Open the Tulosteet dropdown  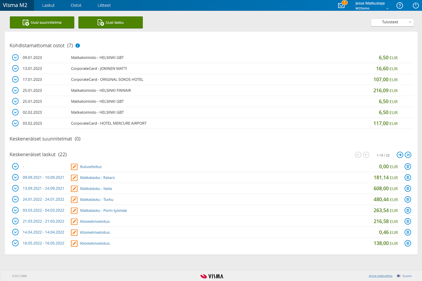click(x=392, y=22)
